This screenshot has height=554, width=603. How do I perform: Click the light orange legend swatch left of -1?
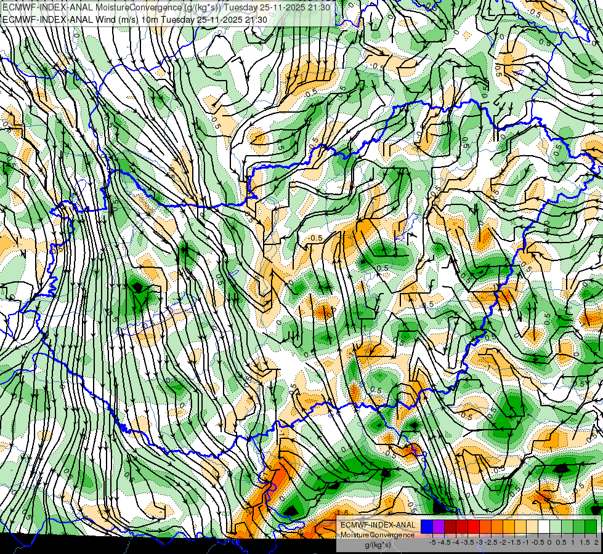(x=520, y=527)
